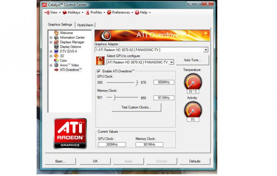Click the Avivo Video reel icon
Viewport: 277px width, 176px height.
(57, 65)
